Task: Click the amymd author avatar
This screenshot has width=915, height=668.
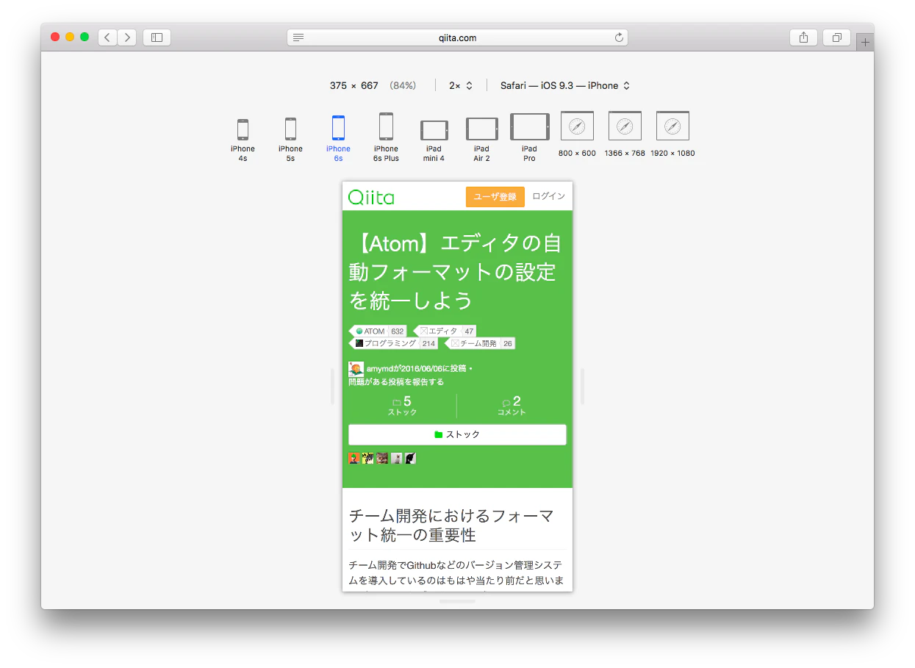Action: (356, 369)
